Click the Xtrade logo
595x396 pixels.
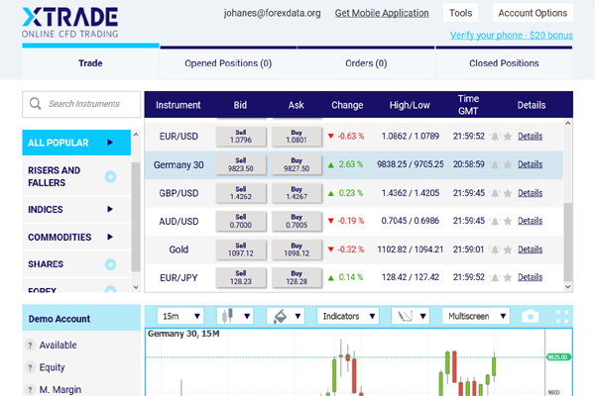[70, 23]
